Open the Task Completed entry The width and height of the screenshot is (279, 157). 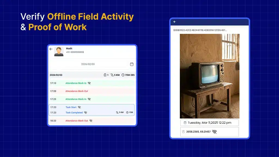(x=92, y=112)
